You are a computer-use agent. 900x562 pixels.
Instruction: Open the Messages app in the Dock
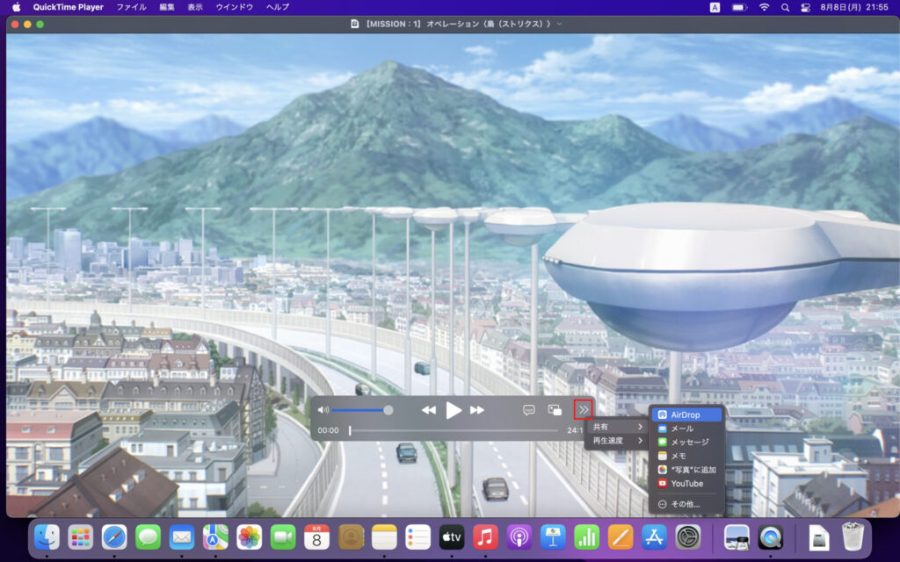tap(148, 537)
